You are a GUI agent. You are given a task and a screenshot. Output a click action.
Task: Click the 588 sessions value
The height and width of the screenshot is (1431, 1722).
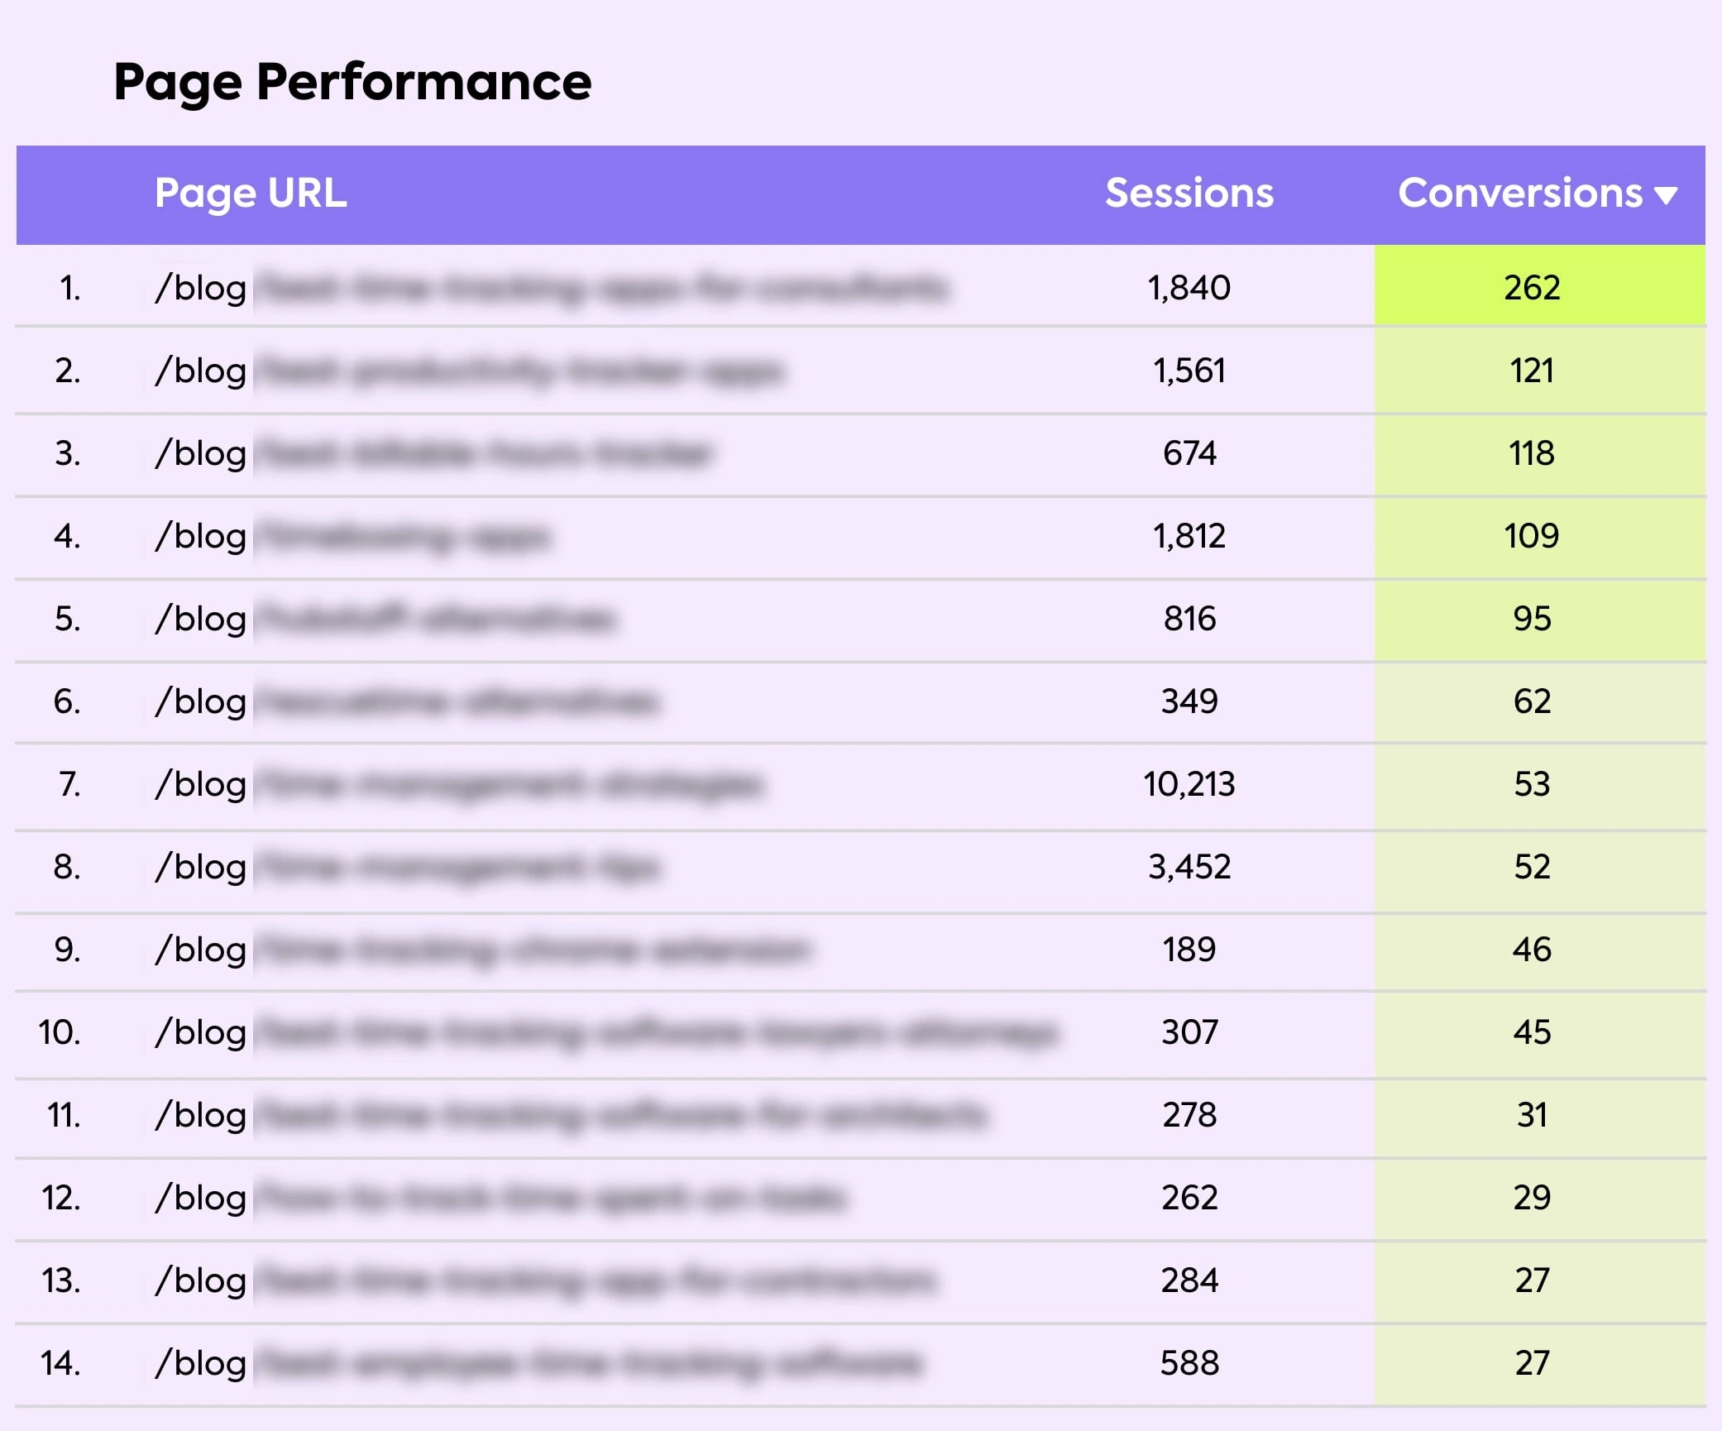coord(1189,1363)
